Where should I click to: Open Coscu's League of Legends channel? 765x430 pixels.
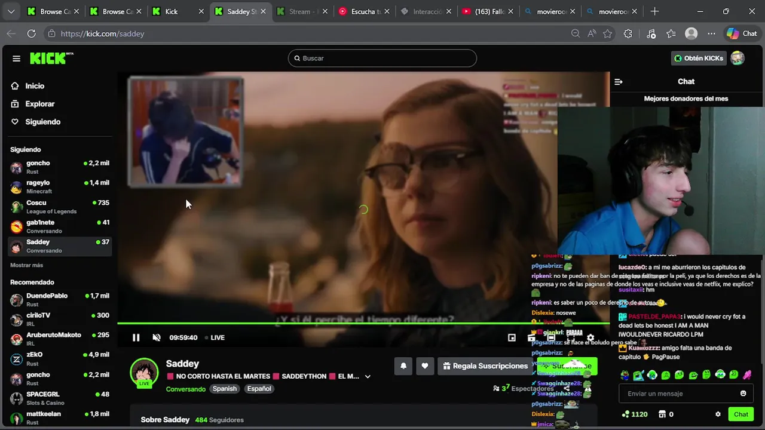(60, 207)
